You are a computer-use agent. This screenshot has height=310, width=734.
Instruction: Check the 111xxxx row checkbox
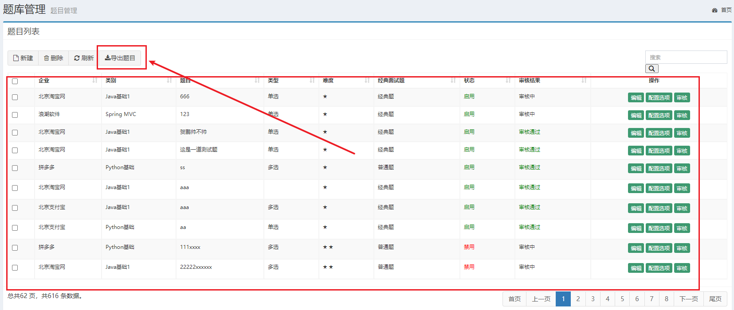(x=15, y=248)
